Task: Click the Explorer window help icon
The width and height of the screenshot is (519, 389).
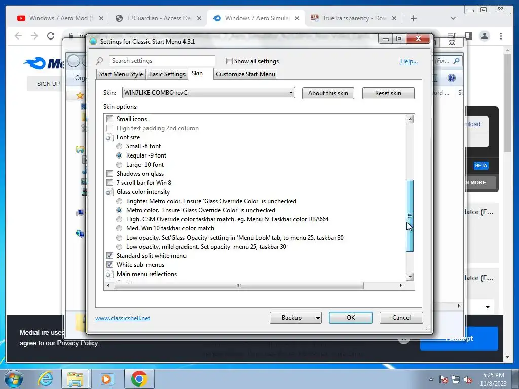Action: [452, 77]
